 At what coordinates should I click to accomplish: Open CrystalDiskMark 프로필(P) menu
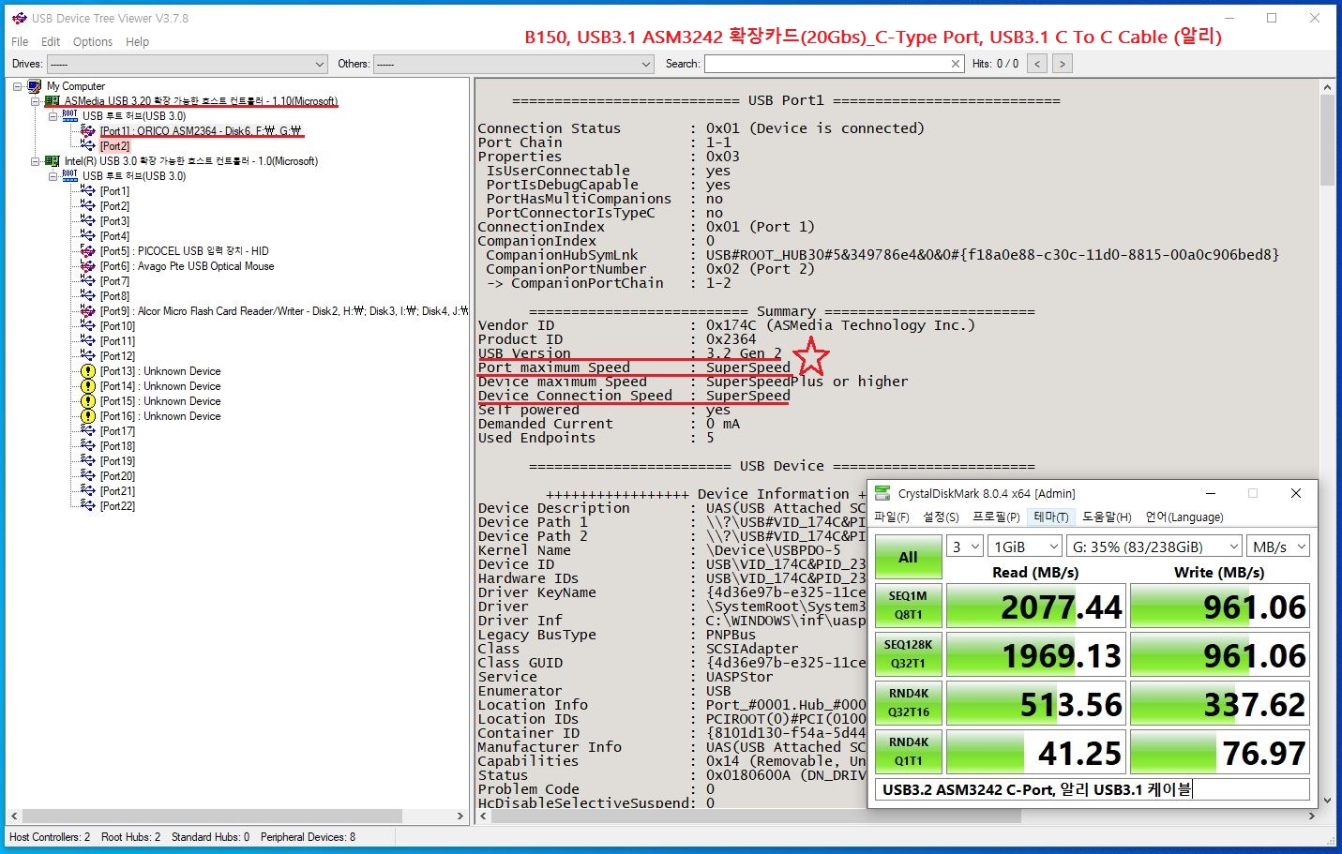996,517
